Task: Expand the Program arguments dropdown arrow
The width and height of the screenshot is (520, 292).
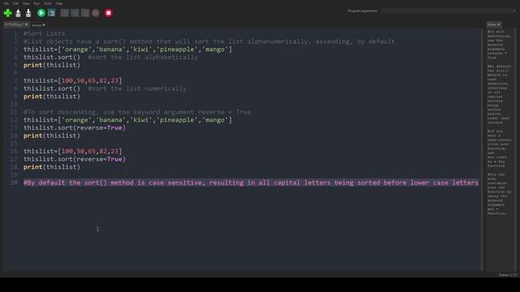Action: click(x=514, y=11)
